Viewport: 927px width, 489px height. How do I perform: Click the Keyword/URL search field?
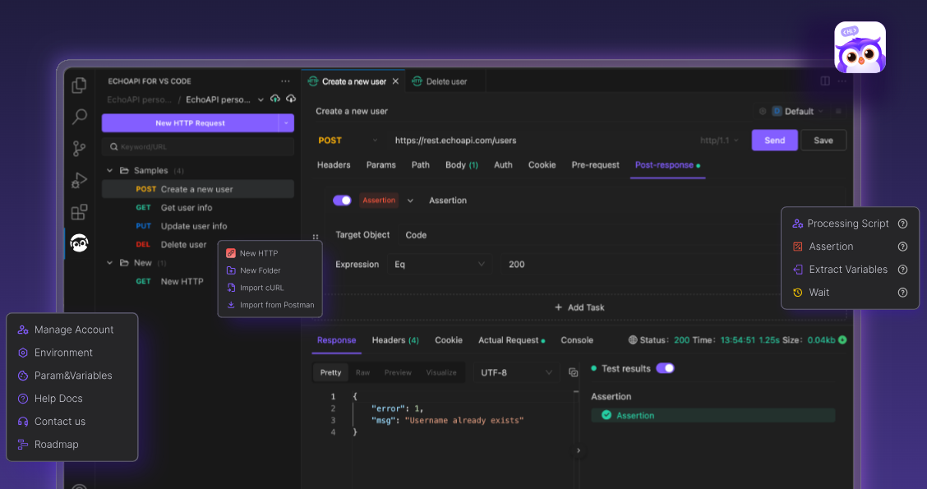pos(197,146)
